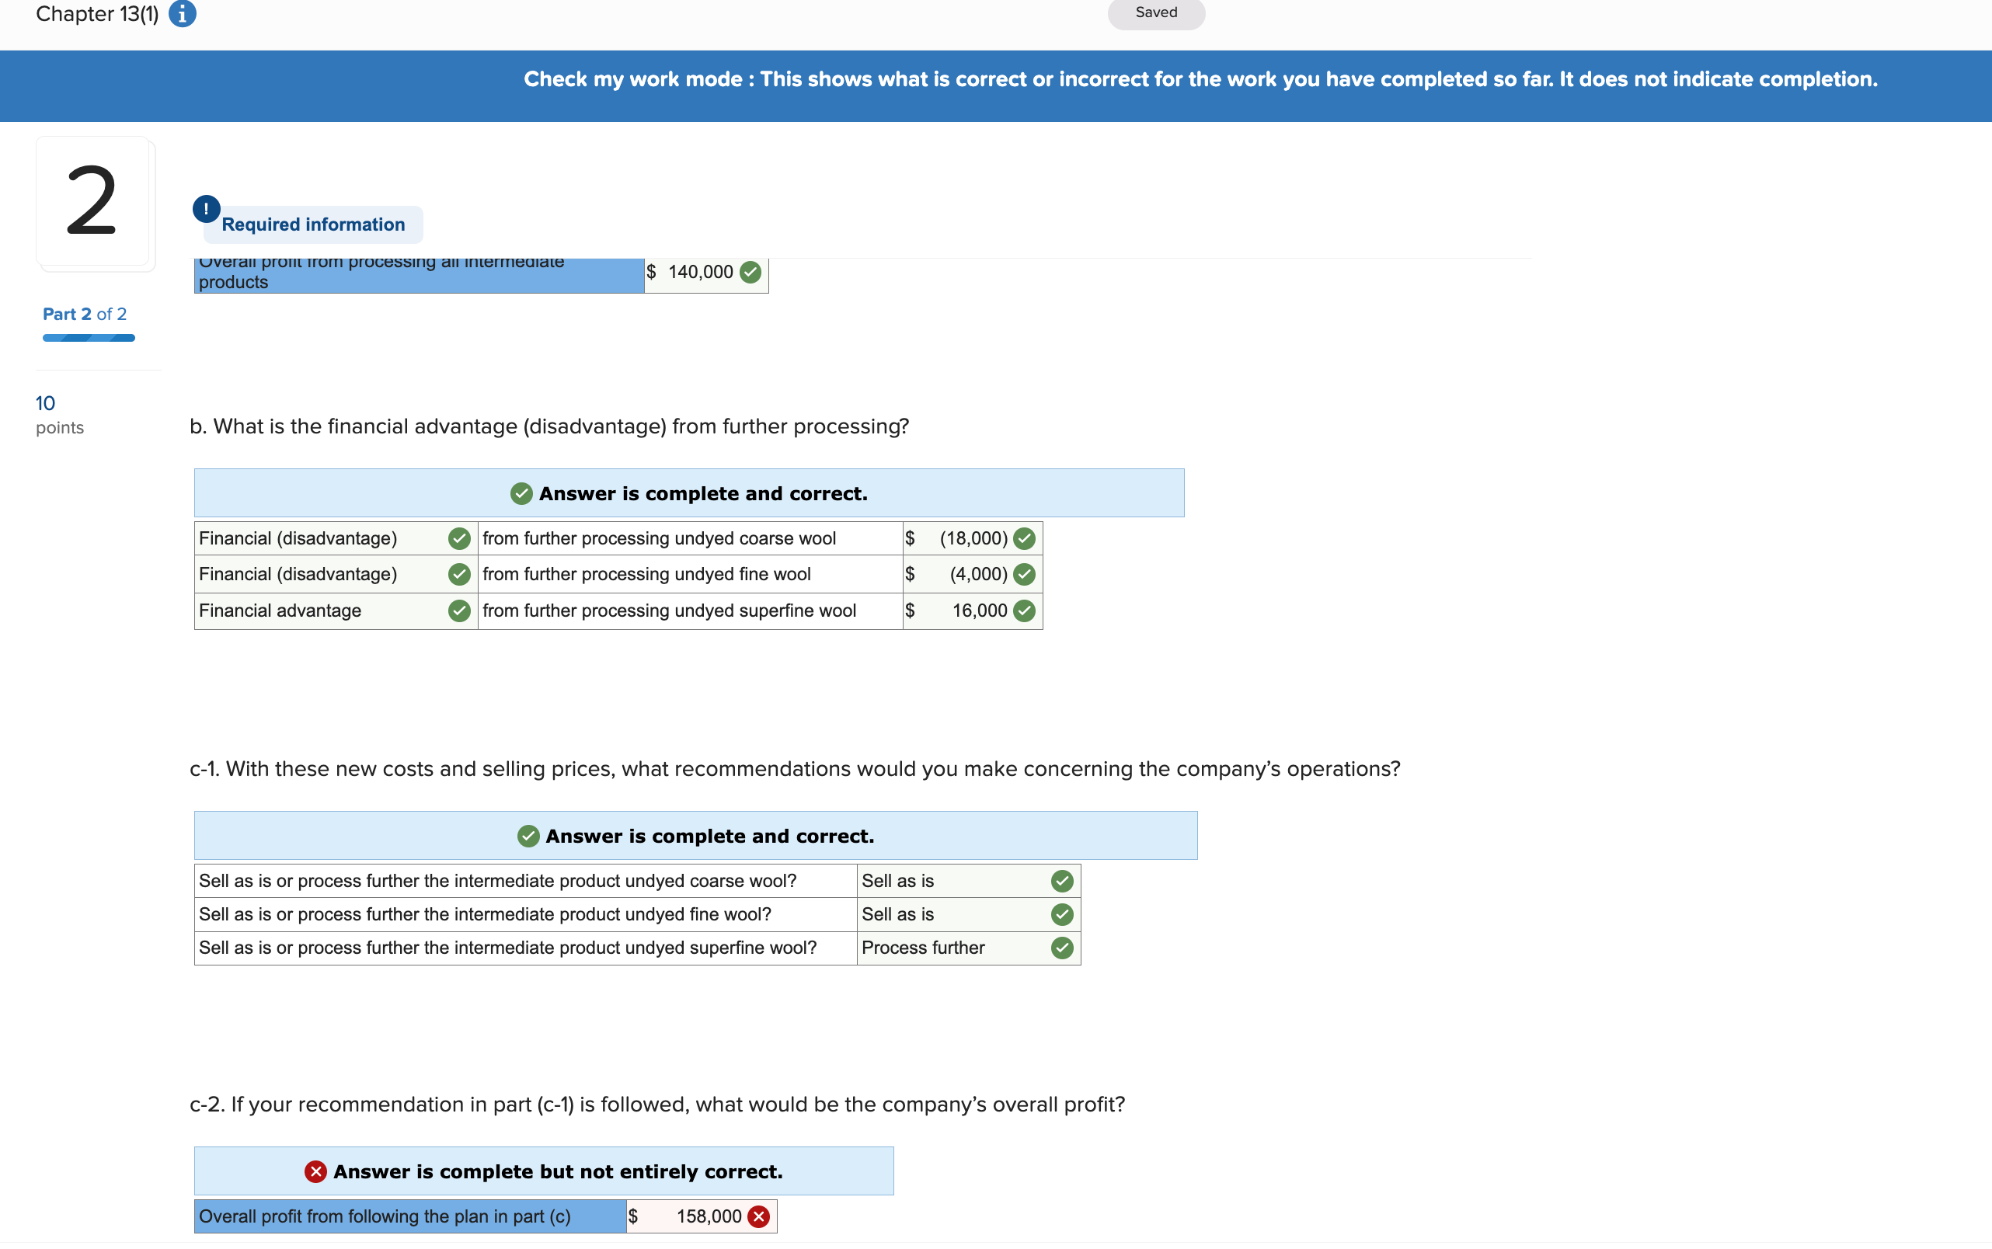Click the c-1 question text
This screenshot has height=1249, width=1992.
(795, 769)
